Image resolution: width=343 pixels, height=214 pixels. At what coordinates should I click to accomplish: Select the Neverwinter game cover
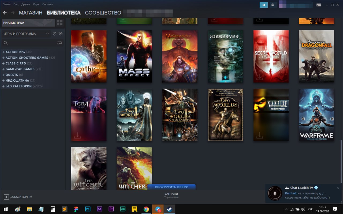180,56
